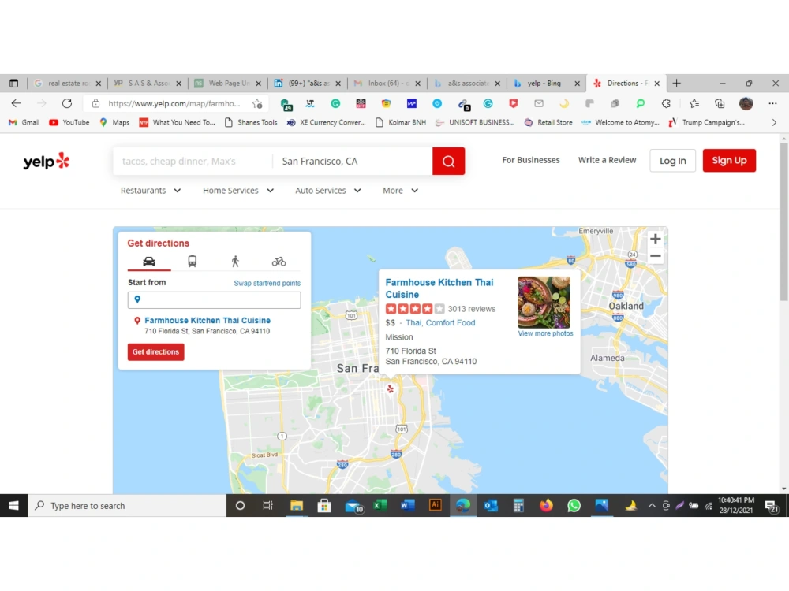Viewport: 789px width, 591px height.
Task: Select the walking directions mode
Action: (x=235, y=262)
